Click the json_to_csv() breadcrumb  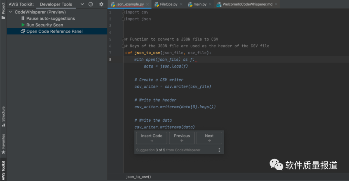point(138,177)
